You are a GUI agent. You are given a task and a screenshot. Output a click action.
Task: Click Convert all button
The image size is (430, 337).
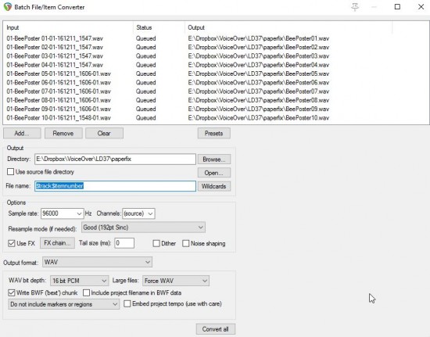(x=216, y=329)
